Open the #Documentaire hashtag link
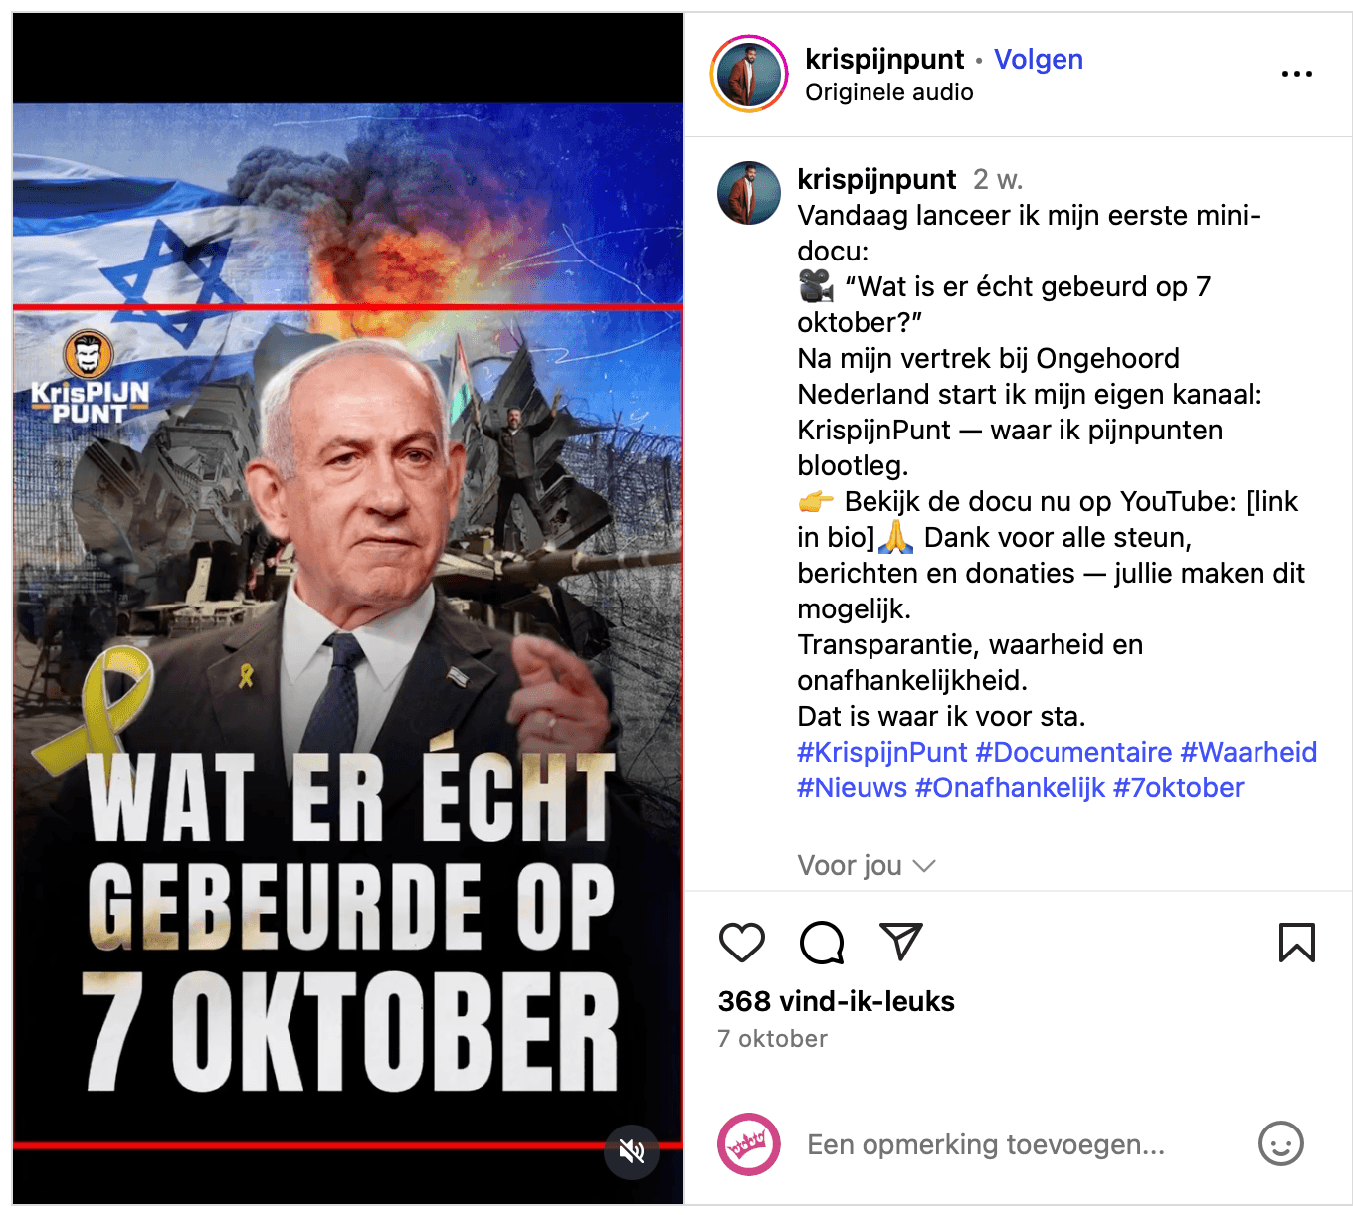 pyautogui.click(x=1074, y=752)
